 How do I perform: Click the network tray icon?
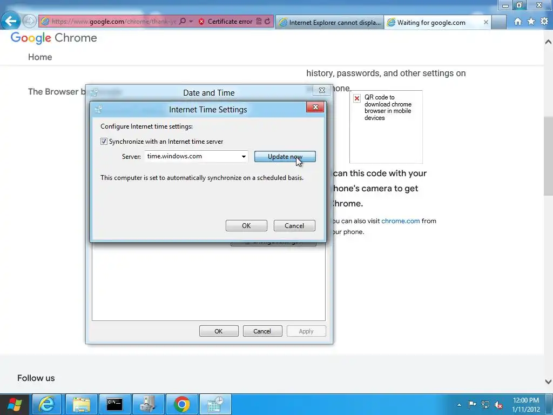pyautogui.click(x=485, y=404)
